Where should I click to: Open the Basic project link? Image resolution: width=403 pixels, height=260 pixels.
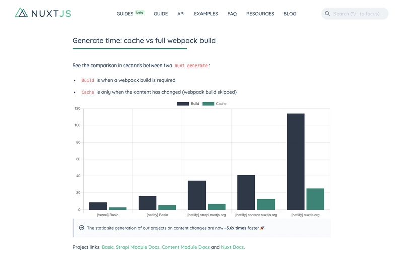[107, 247]
